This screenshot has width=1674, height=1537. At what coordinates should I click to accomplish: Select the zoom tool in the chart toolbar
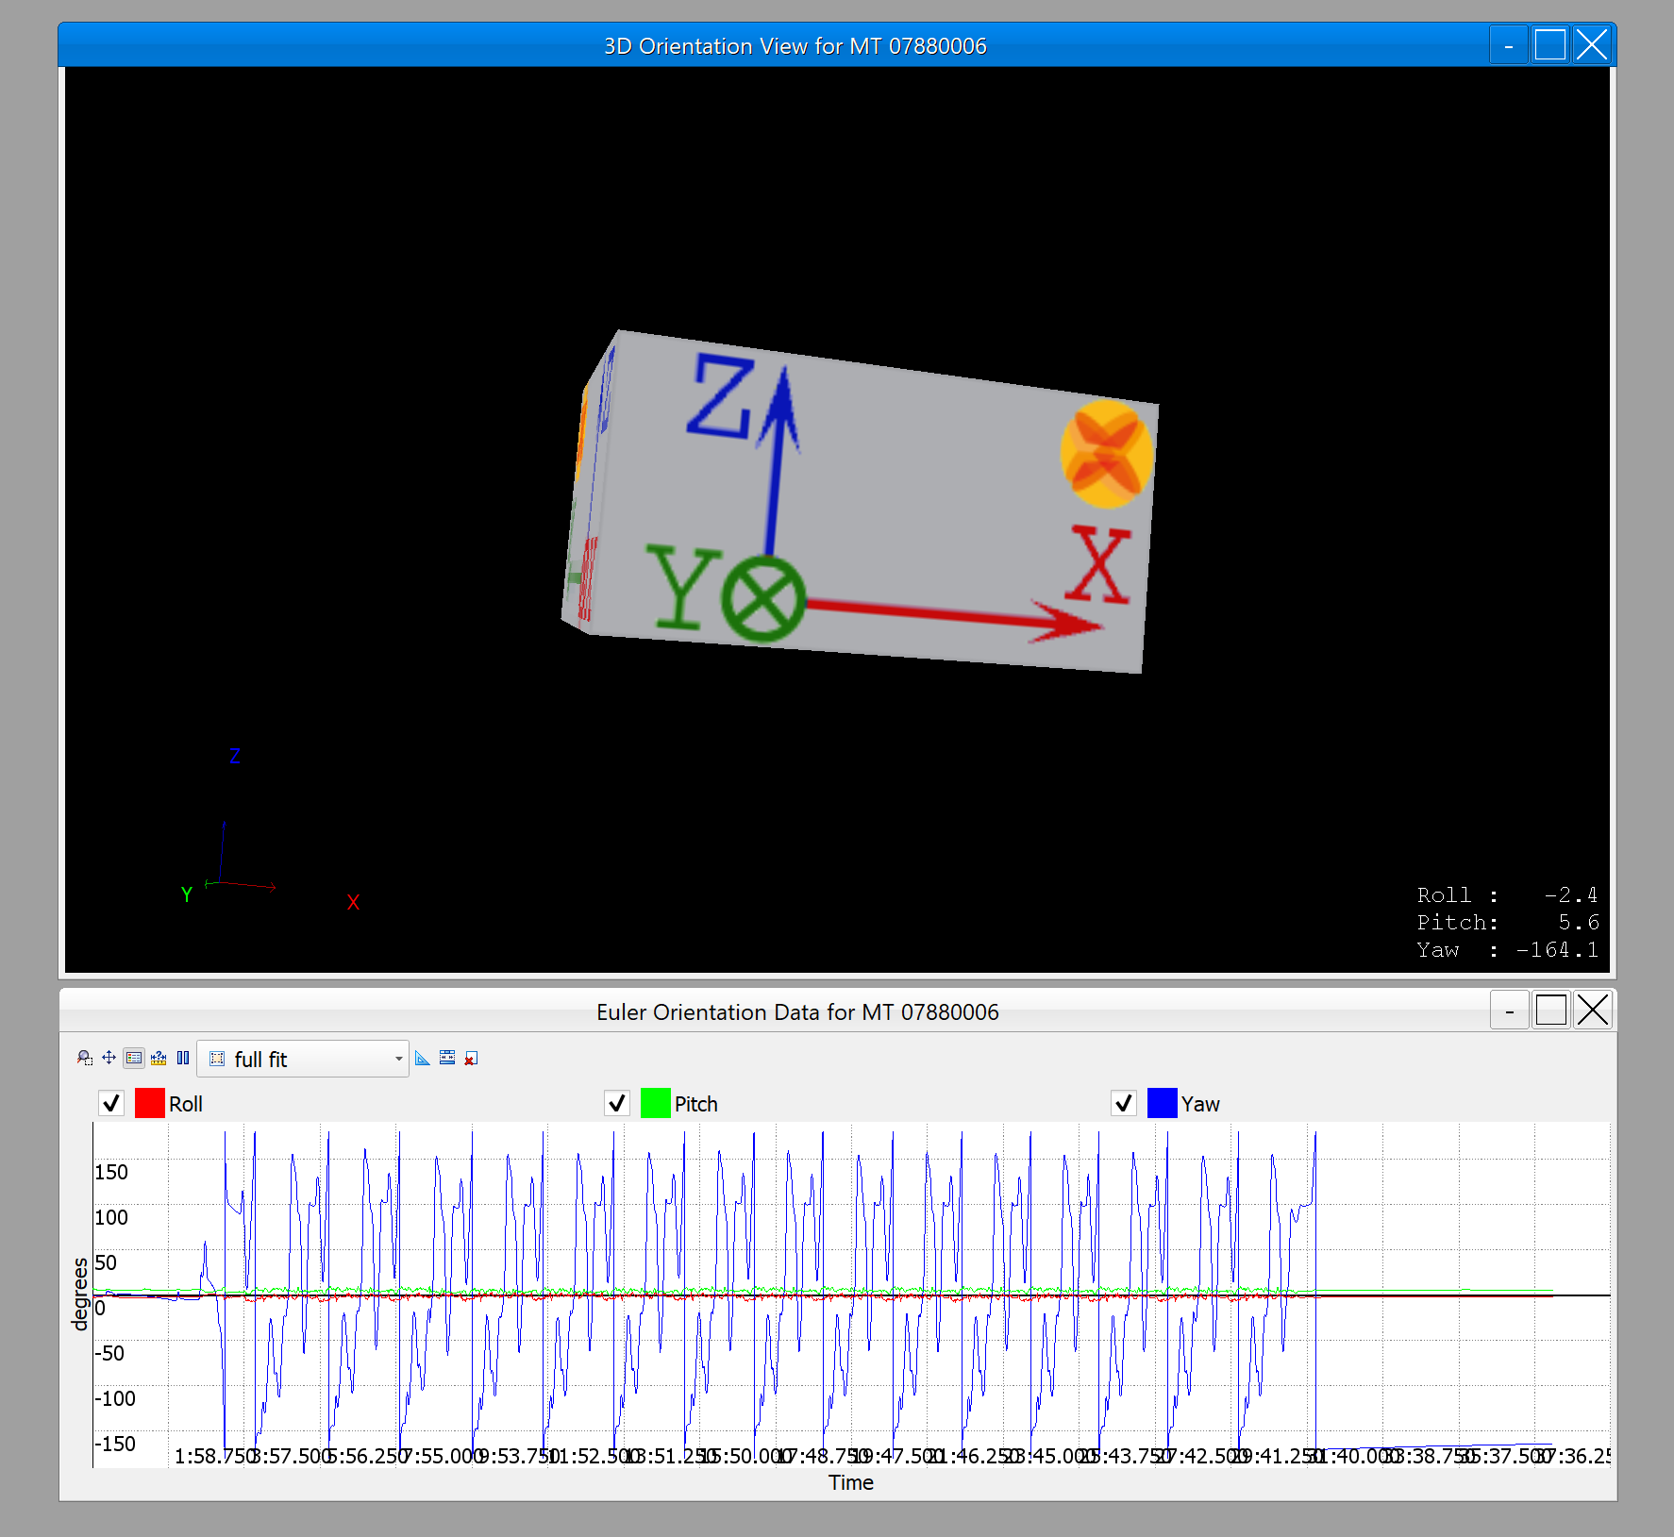[x=84, y=1059]
